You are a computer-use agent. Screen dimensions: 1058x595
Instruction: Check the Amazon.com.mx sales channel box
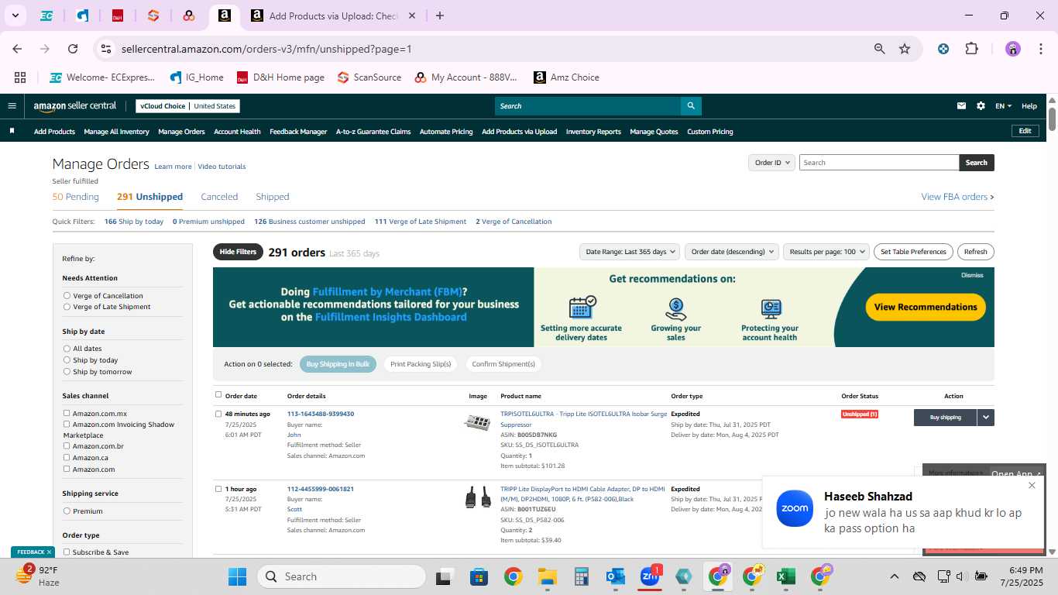pyautogui.click(x=67, y=414)
